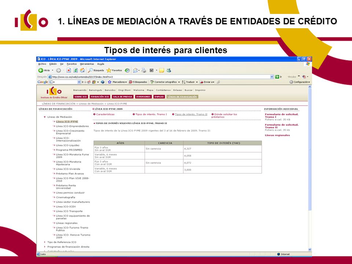The height and width of the screenshot is (264, 352).
Task: Open the Favoritos menu
Action: tap(72, 64)
